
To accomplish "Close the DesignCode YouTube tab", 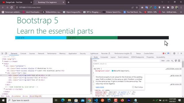I will 31,2.
